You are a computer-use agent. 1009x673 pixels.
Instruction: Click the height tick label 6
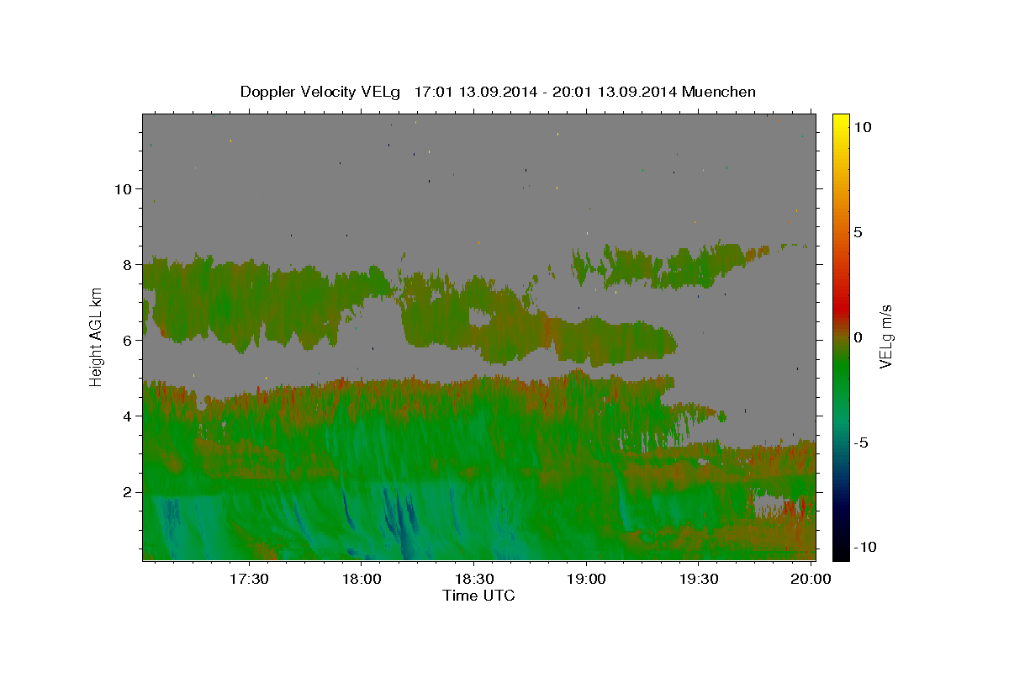click(126, 341)
